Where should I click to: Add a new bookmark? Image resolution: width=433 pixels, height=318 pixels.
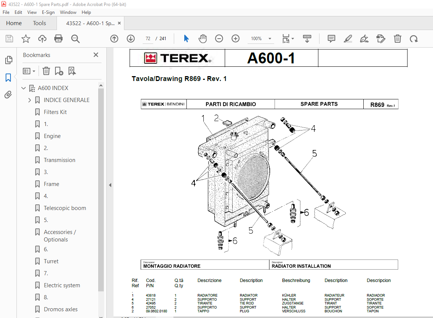point(59,71)
